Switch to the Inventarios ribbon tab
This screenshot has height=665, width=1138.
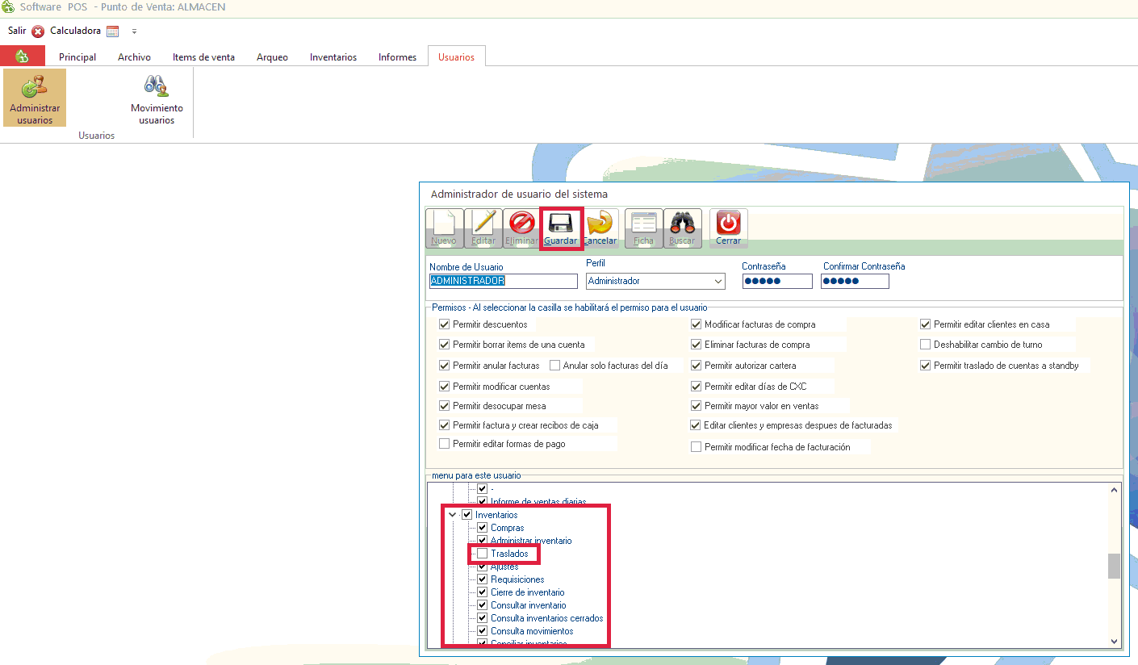333,57
